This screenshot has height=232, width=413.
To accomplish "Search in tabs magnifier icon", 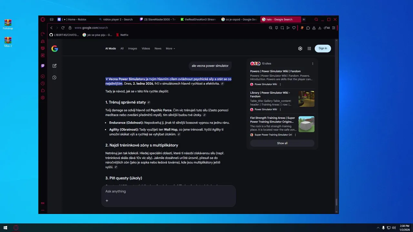I will pyautogui.click(x=316, y=19).
